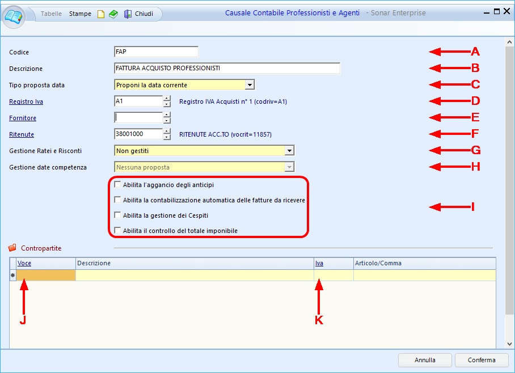Viewport: 515px width, 373px height.
Task: Click the blank yellow page icon
Action: 101,14
